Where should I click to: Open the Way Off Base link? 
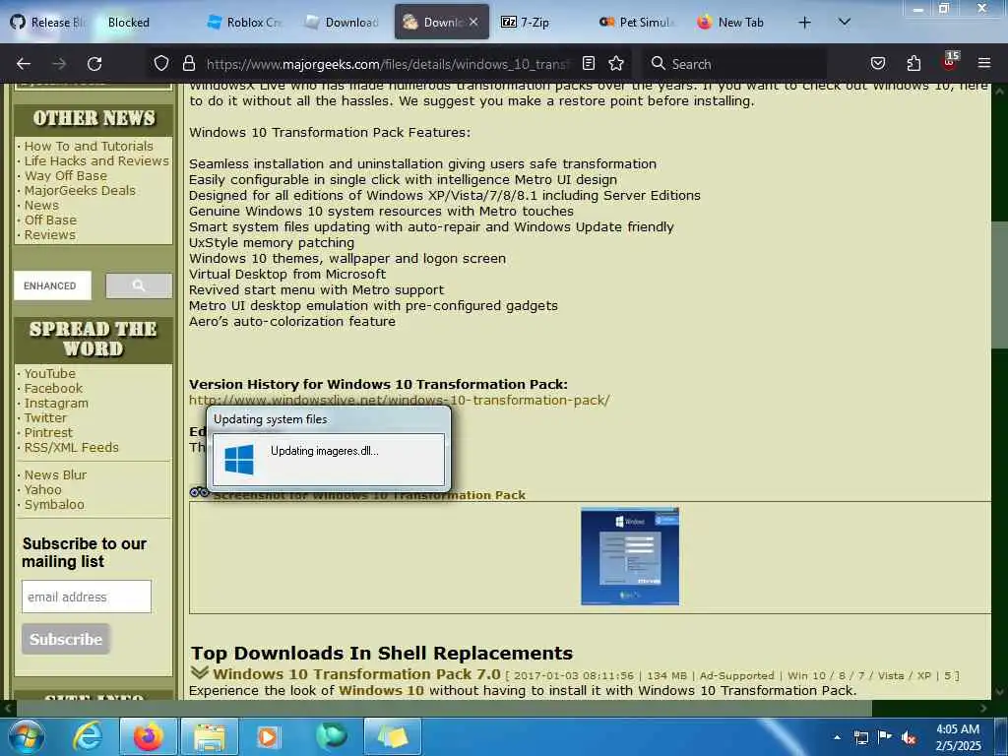pos(66,175)
